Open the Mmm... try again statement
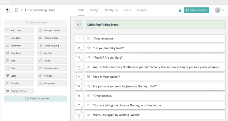 tap(155, 115)
